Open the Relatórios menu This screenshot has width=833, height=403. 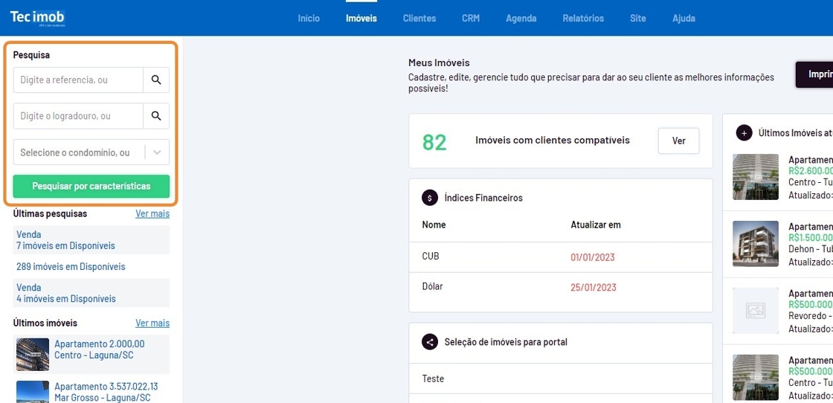point(583,18)
